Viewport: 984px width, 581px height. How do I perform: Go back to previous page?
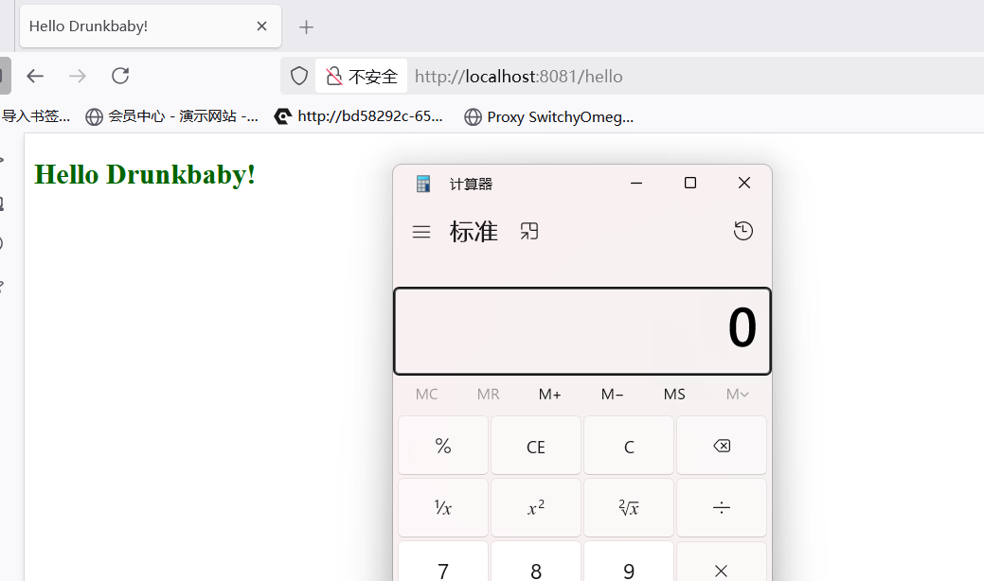(x=35, y=76)
